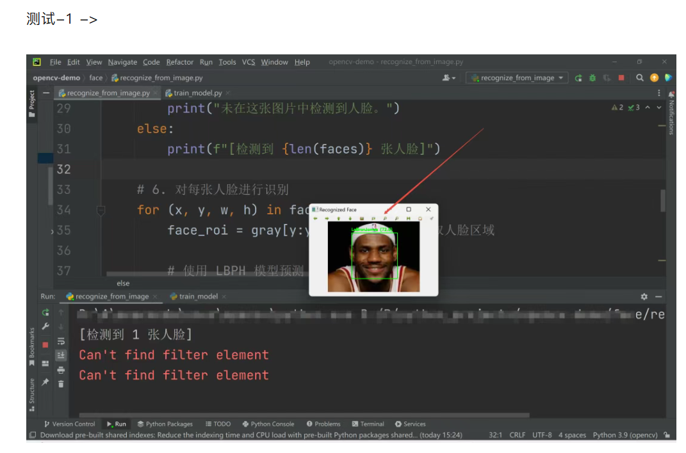Viewport: 686px width, 453px height.
Task: Print console output with printer icon
Action: click(x=61, y=370)
